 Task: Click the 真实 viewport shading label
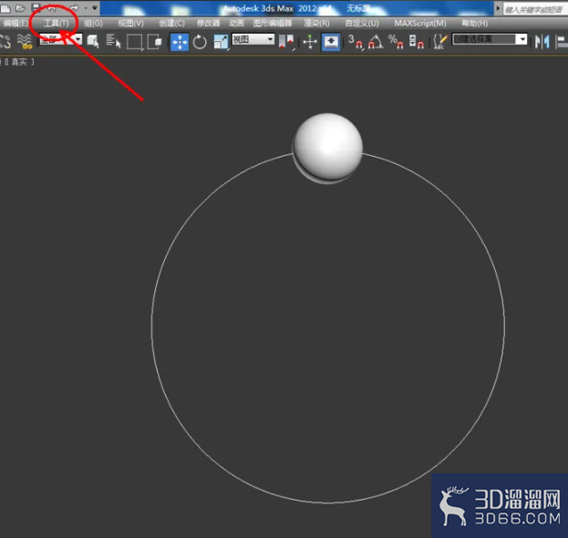coord(19,62)
